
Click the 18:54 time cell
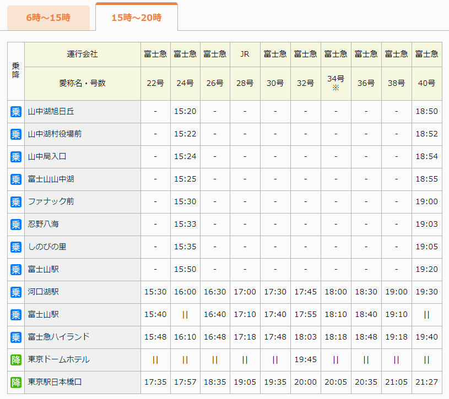click(427, 157)
